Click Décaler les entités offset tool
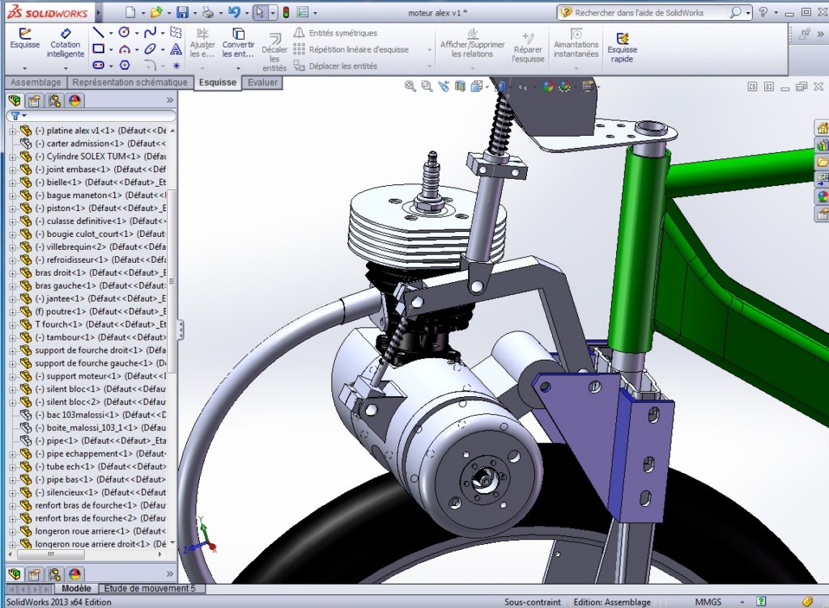The image size is (829, 608). coord(274,52)
